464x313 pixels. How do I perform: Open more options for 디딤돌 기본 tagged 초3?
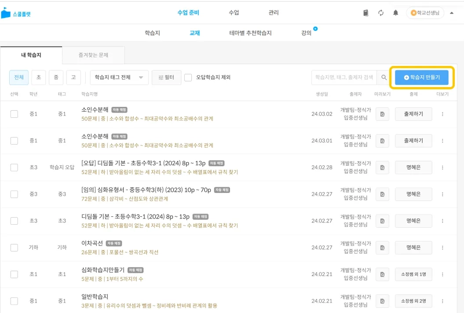442,221
